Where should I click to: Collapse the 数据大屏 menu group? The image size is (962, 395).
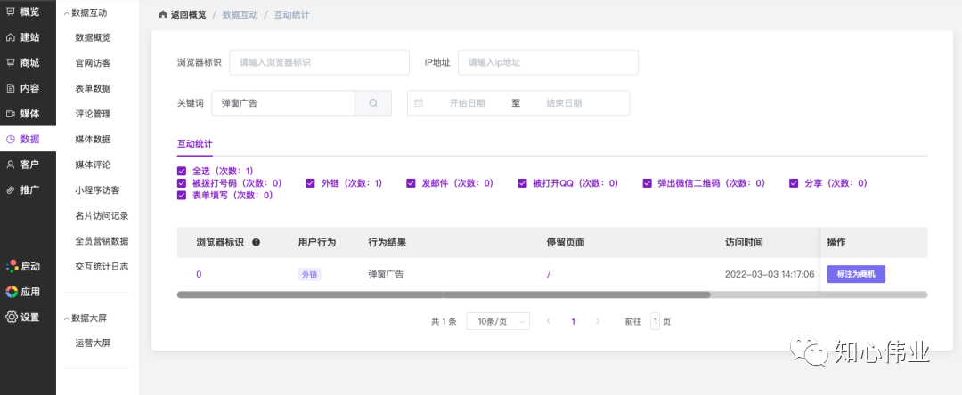[x=86, y=318]
